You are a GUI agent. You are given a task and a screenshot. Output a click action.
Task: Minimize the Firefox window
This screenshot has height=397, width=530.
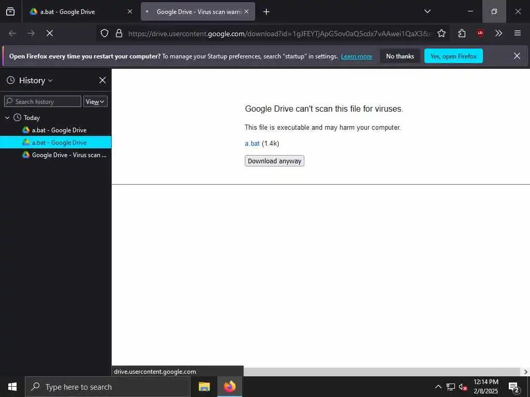[x=470, y=11]
